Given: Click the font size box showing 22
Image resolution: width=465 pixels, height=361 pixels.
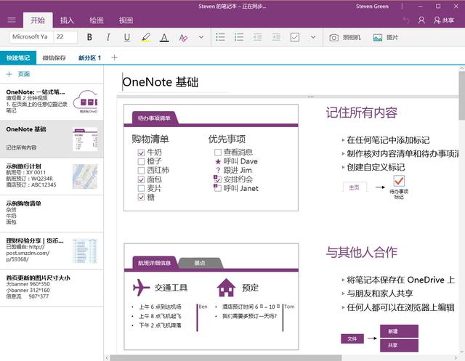Looking at the screenshot, I should coord(65,37).
